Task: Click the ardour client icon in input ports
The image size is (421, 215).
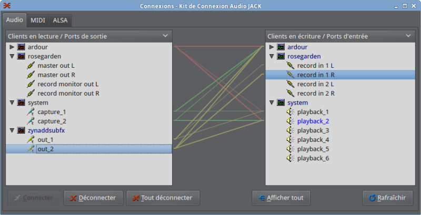Action: pyautogui.click(x=280, y=47)
